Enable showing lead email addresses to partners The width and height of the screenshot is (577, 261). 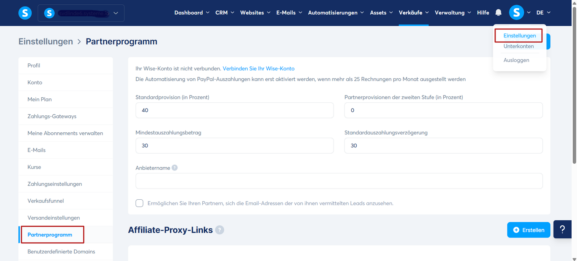pos(139,203)
